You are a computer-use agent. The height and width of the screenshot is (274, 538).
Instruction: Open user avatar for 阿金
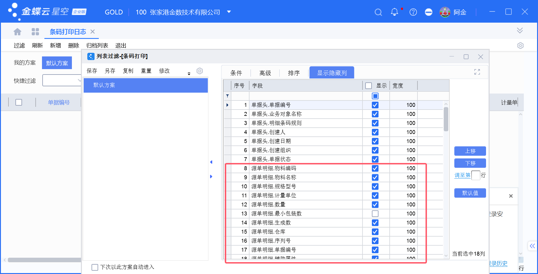[445, 12]
